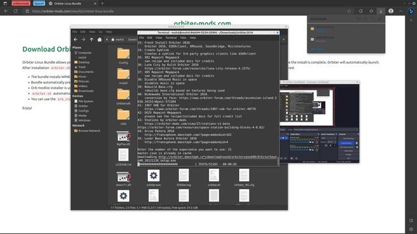Viewport: 417px width, 234px height.
Task: Open the file manager Edit menu
Action: click(x=83, y=32)
